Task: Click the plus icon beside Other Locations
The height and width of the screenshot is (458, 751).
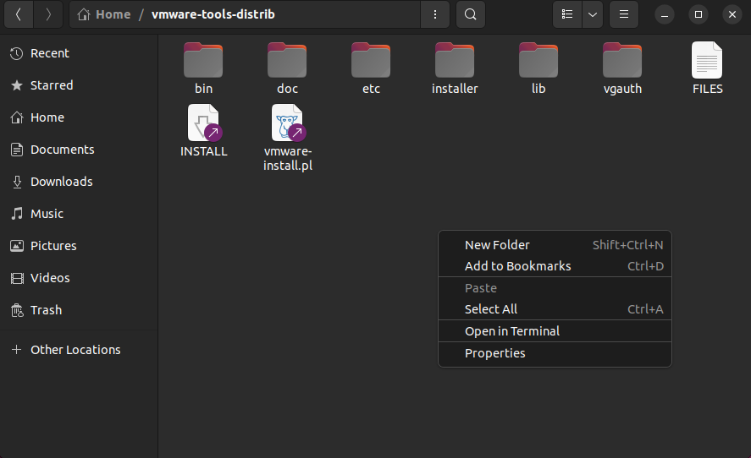Action: pos(17,350)
